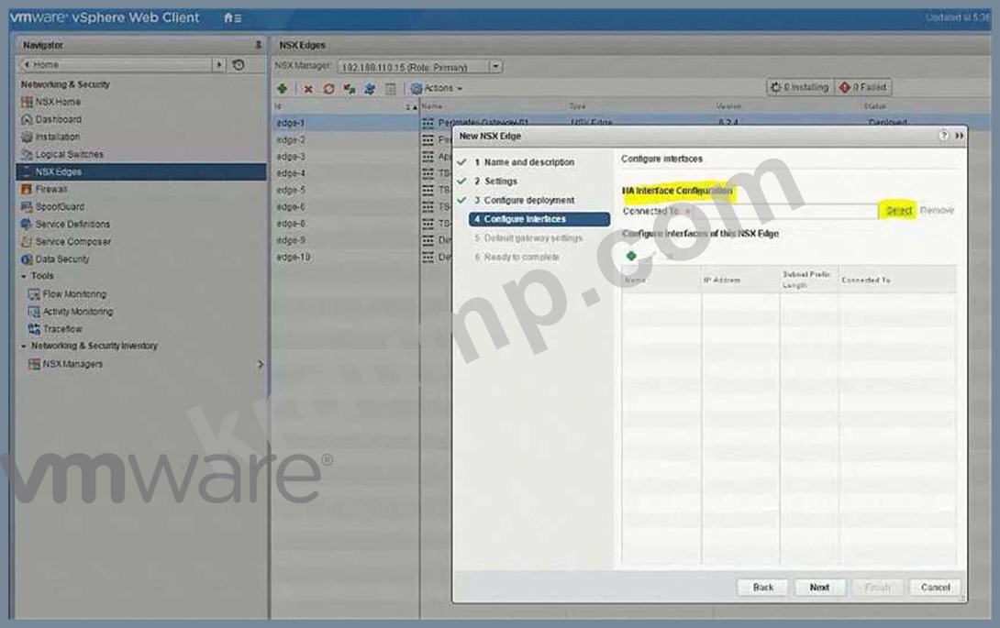Image resolution: width=1000 pixels, height=628 pixels.
Task: Click edge-1 row gateway type icon
Action: click(428, 123)
